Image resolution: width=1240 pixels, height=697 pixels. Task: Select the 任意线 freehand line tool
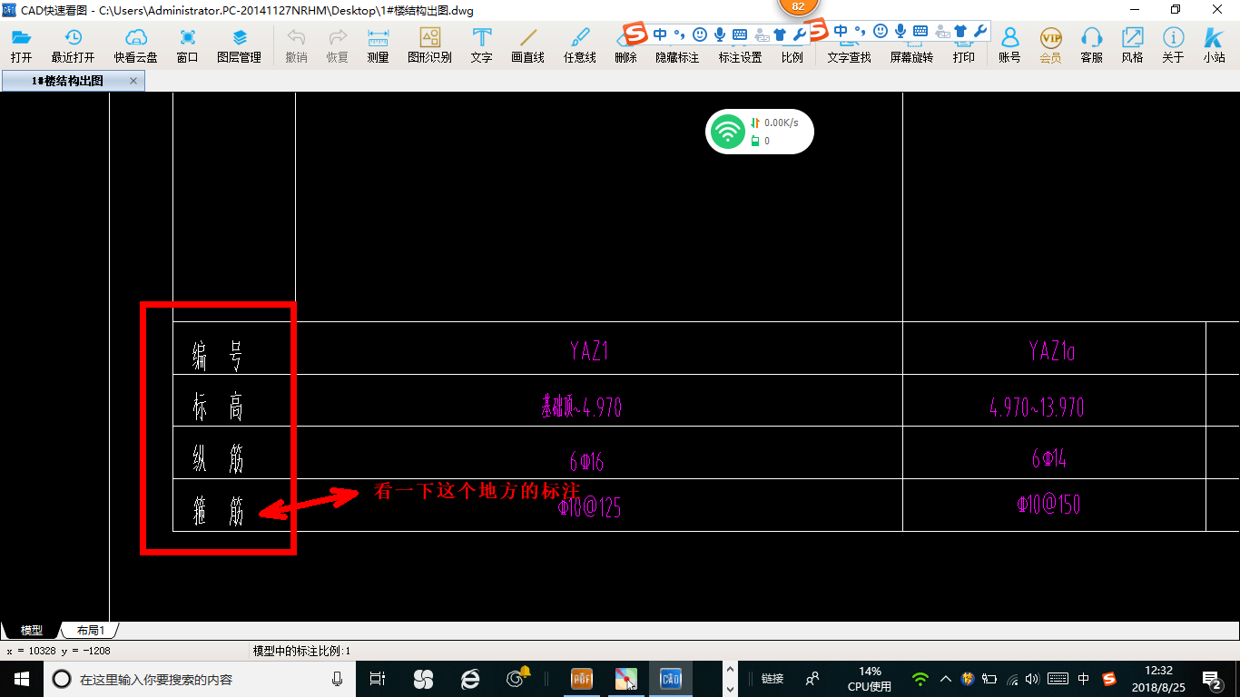[579, 45]
